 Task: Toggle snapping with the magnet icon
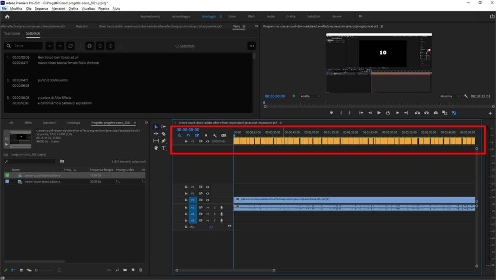188,135
